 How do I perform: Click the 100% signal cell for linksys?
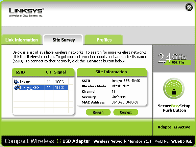tap(59, 82)
